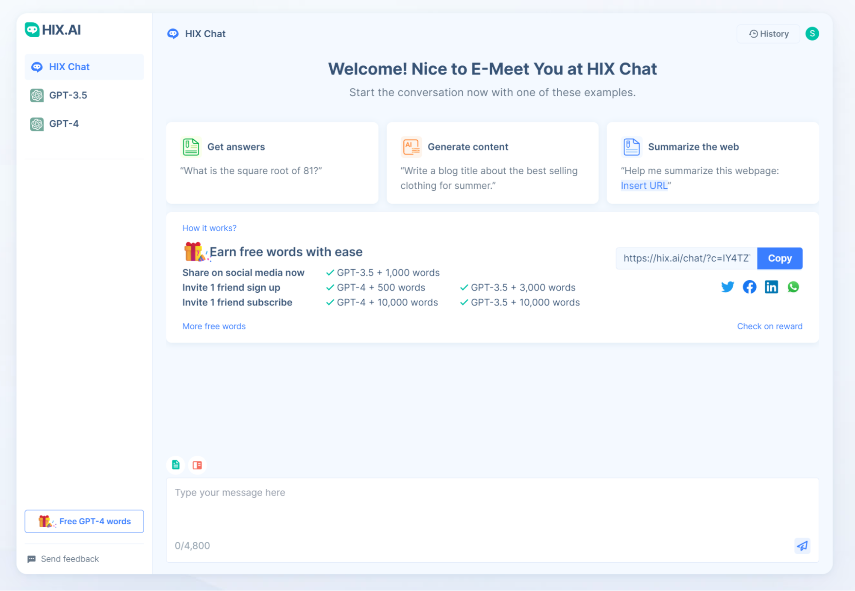This screenshot has height=591, width=855.
Task: Open the How it works? link
Action: [x=209, y=228]
